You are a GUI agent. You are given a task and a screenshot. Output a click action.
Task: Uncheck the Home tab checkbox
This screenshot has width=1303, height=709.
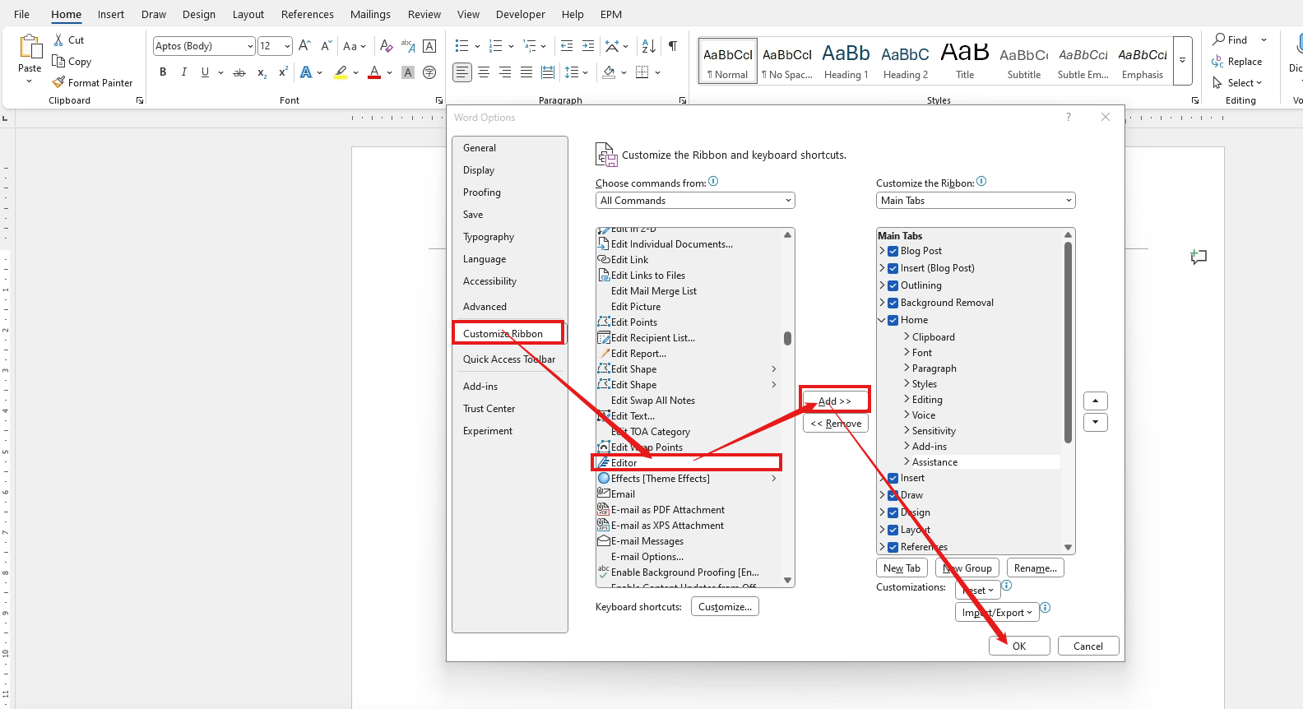(x=893, y=320)
